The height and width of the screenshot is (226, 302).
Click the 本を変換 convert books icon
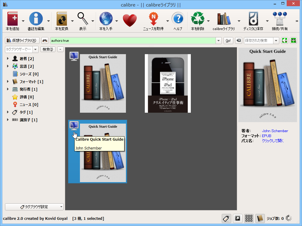62,19
